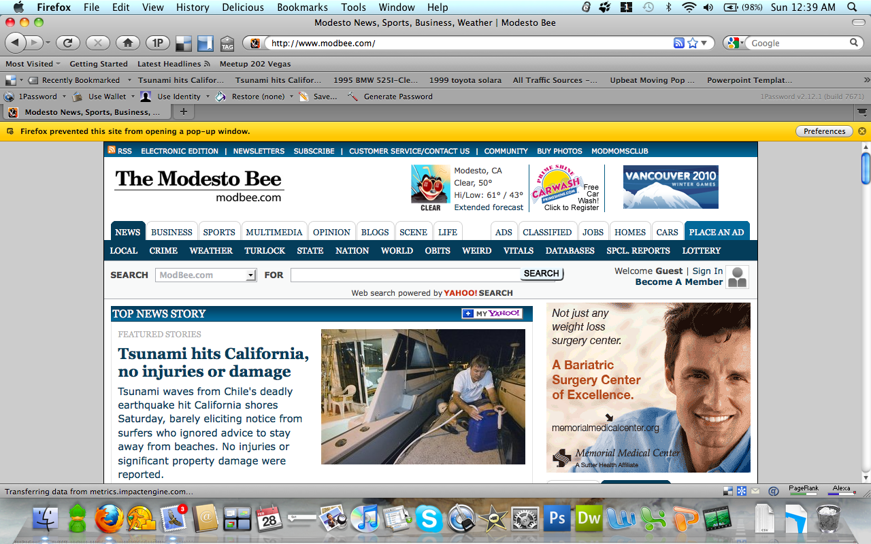Viewport: 871px width, 544px height.
Task: Click the Wi-Fi icon in menu bar
Action: click(689, 7)
